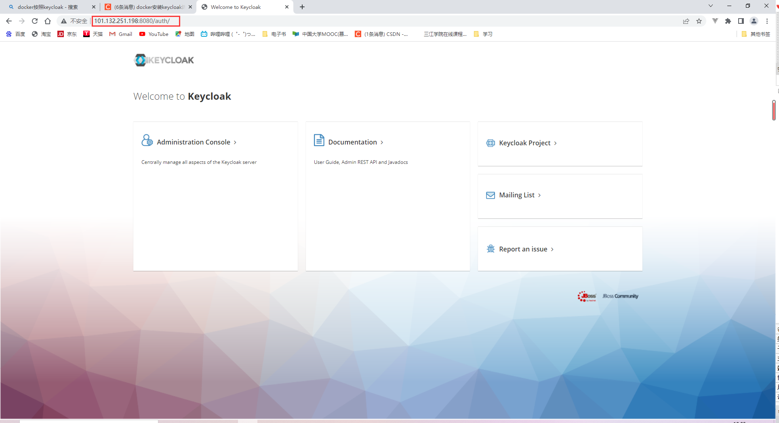This screenshot has width=779, height=423.
Task: Open the 地图 bookmark
Action: pyautogui.click(x=185, y=34)
